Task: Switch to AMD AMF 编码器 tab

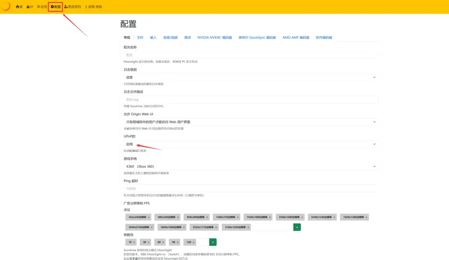Action: [296, 38]
